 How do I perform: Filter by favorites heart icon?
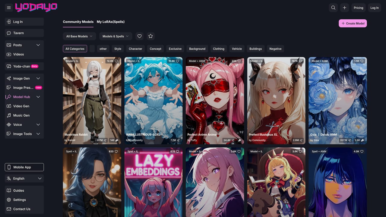click(x=139, y=36)
